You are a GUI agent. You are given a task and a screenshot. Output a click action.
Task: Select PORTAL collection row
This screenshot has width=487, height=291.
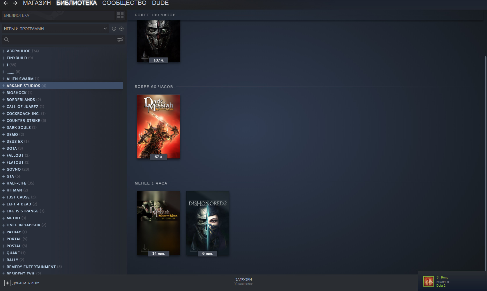[x=62, y=239]
